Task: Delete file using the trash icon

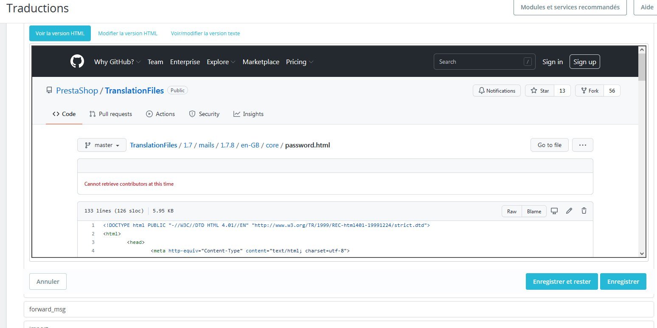Action: click(x=584, y=211)
